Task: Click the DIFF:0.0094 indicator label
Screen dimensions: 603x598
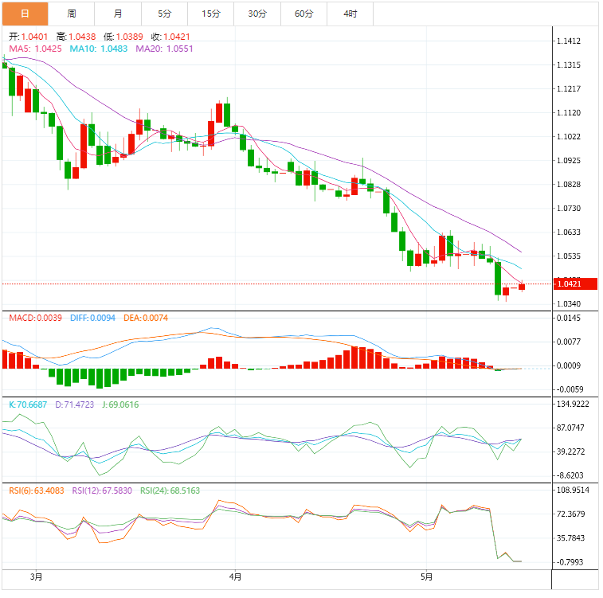Action: (x=92, y=319)
